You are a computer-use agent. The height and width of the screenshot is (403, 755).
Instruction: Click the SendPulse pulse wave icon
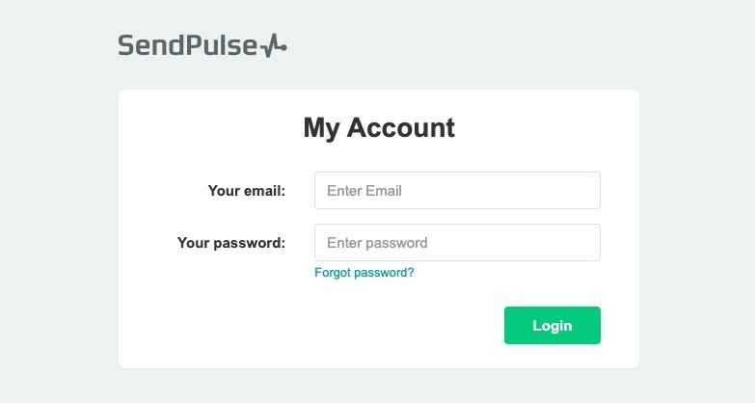pos(274,45)
